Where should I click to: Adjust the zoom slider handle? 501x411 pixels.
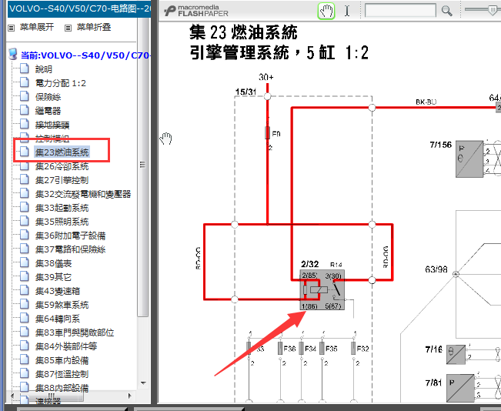[493, 9]
